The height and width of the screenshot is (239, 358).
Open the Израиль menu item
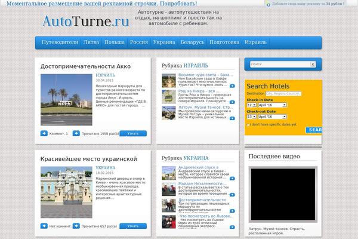pyautogui.click(x=255, y=42)
